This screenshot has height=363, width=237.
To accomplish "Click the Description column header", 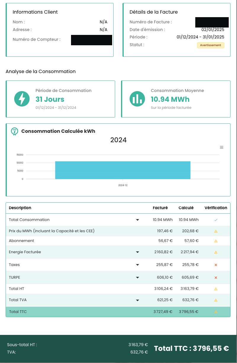I will point(20,208).
